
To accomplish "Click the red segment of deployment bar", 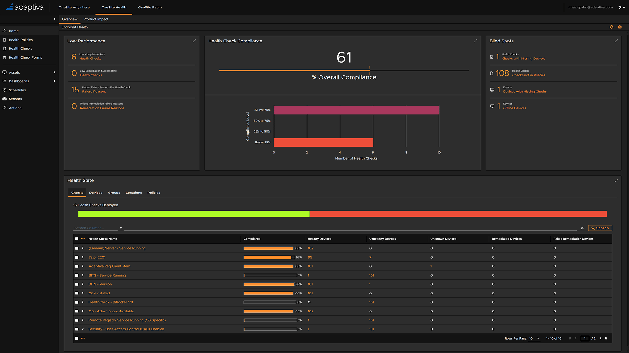I will (458, 214).
